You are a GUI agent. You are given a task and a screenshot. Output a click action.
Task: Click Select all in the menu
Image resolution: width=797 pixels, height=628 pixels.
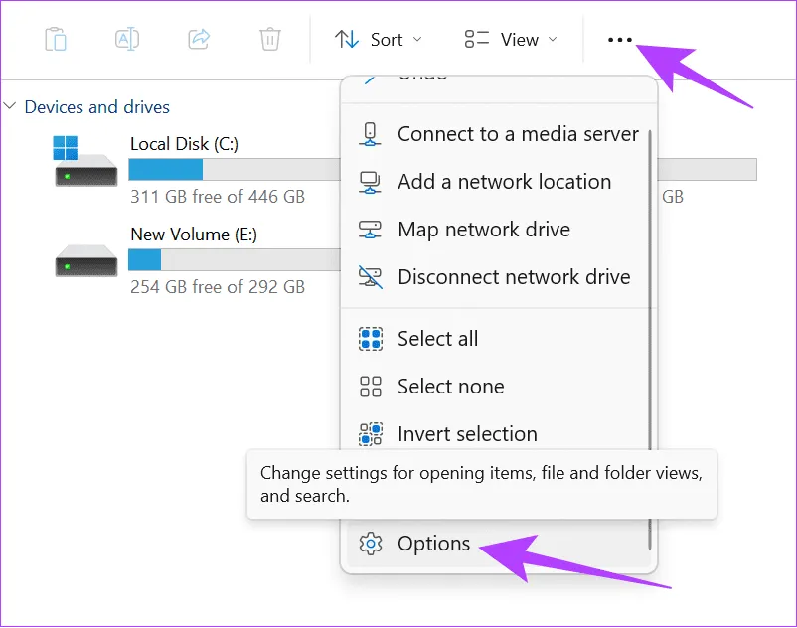tap(437, 339)
